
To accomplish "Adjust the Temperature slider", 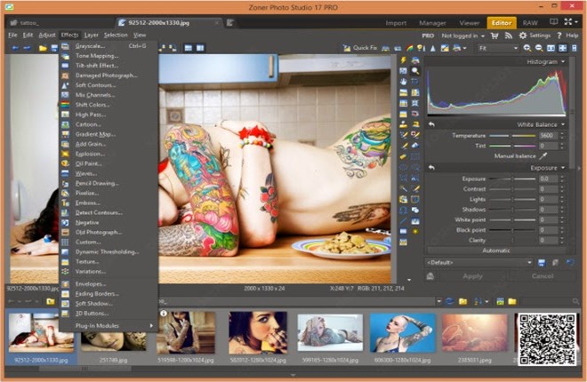I will click(512, 136).
